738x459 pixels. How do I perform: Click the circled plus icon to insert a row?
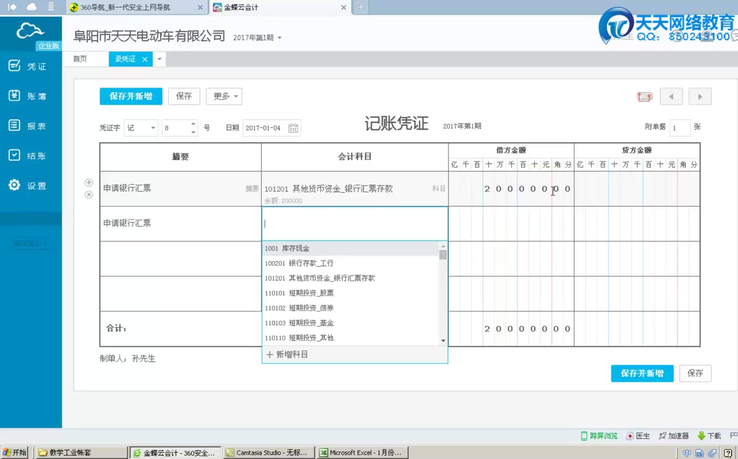(89, 182)
